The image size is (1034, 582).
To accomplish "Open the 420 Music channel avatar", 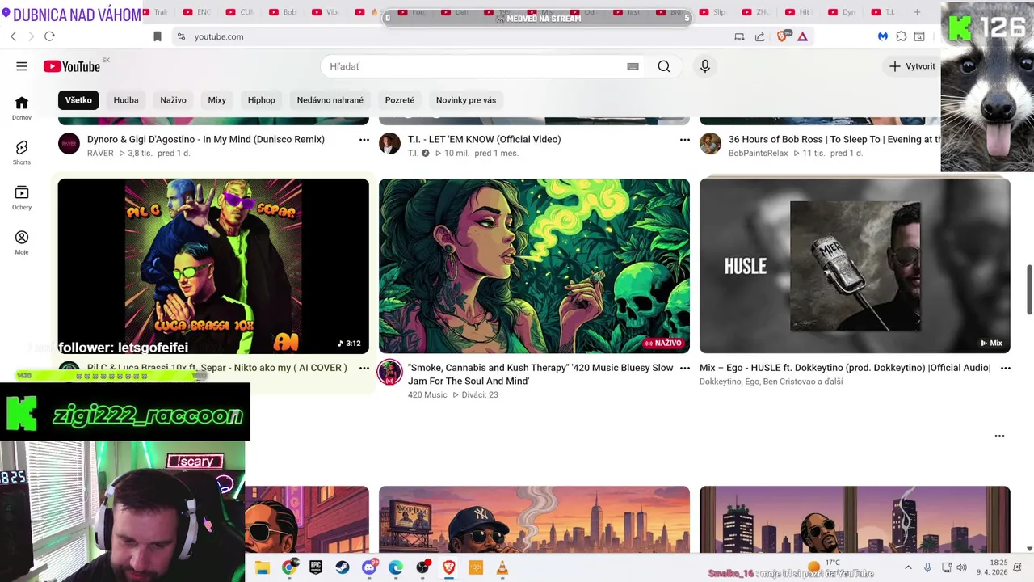I will point(389,372).
